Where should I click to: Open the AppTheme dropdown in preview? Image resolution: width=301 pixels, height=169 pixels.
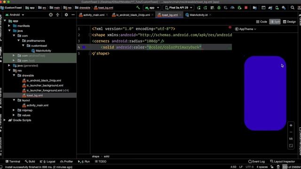point(246,29)
